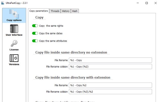This screenshot has height=102, width=160.
Task: Edit the '%1 - Copy (%3).%2' collision field
Action: (110, 92)
